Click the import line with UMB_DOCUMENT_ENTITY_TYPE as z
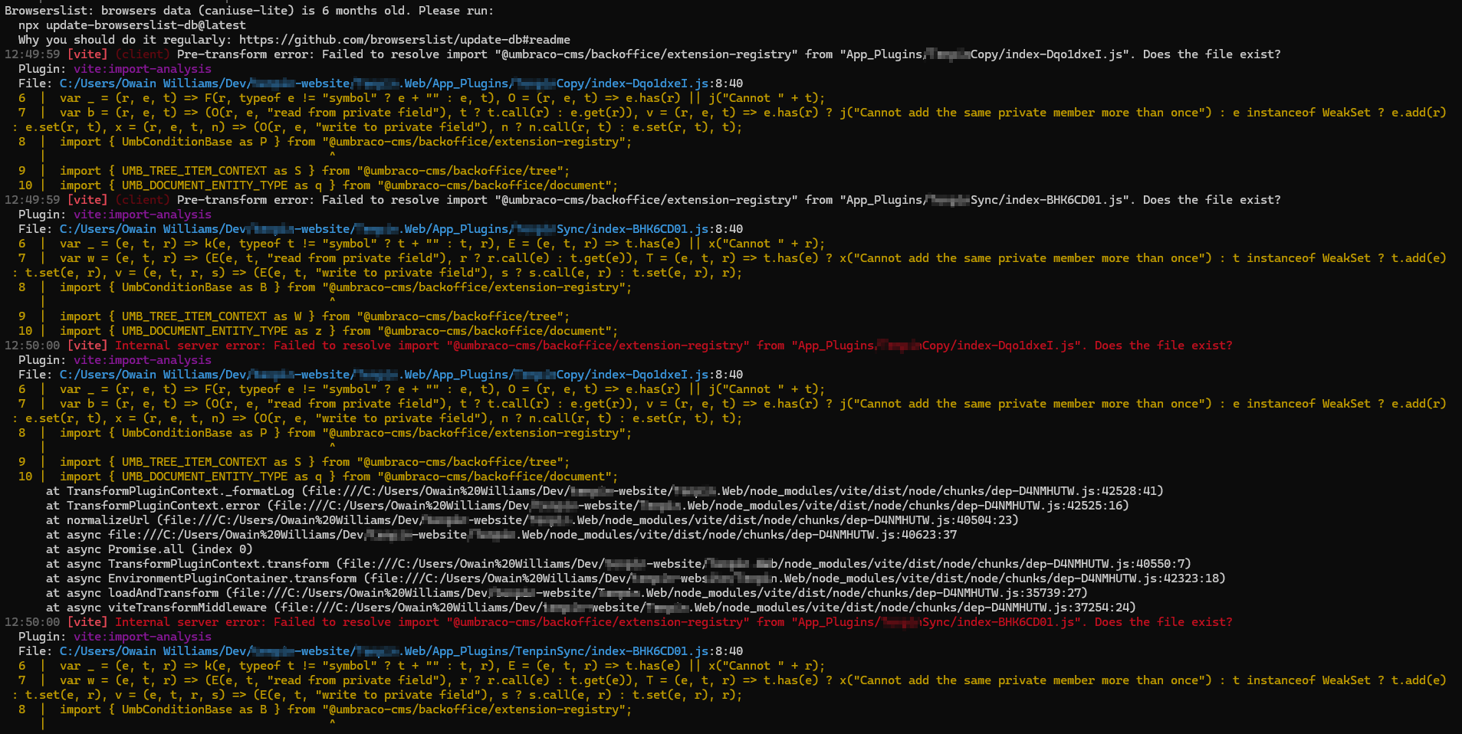Screen dimensions: 1462x734 338,331
